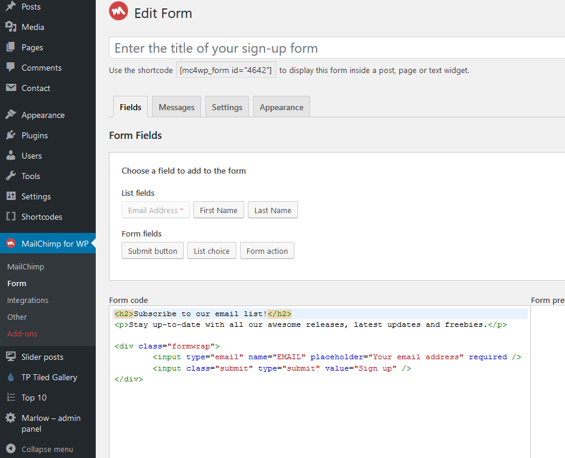
Task: Switch to the Messages tab
Action: coord(177,107)
